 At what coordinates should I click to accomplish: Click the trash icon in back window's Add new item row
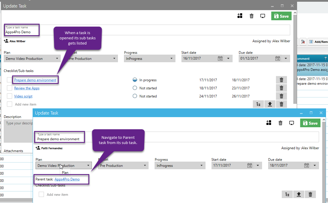[281, 104]
